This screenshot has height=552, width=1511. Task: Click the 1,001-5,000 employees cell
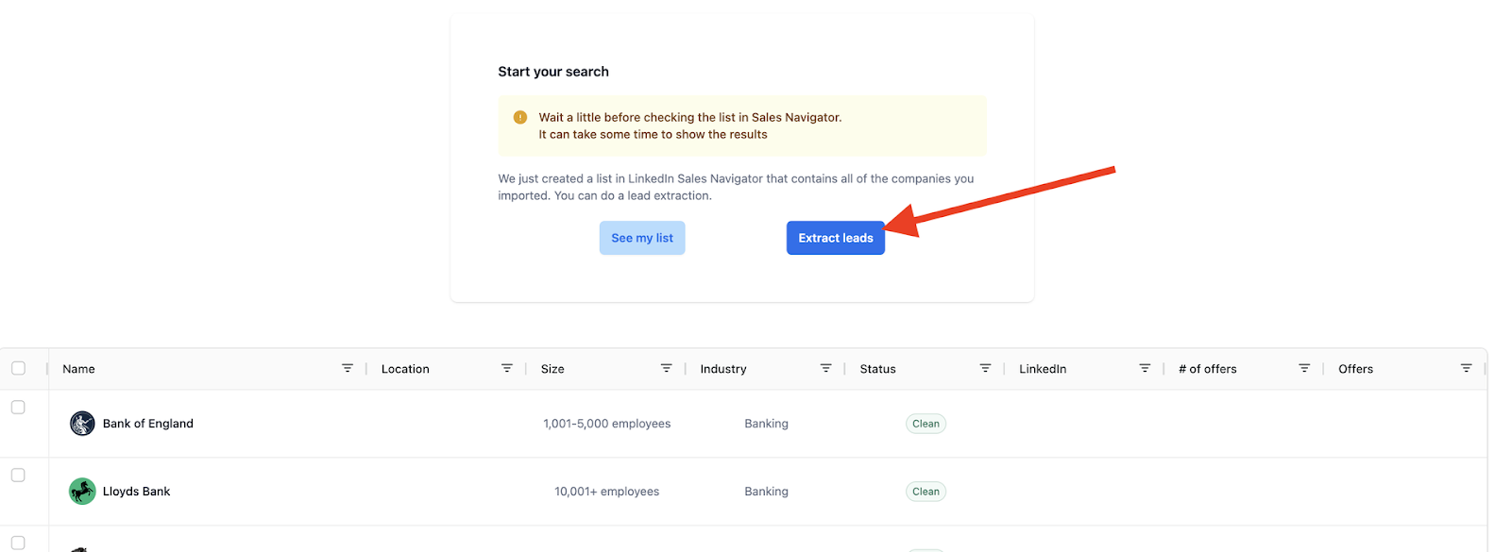(607, 424)
